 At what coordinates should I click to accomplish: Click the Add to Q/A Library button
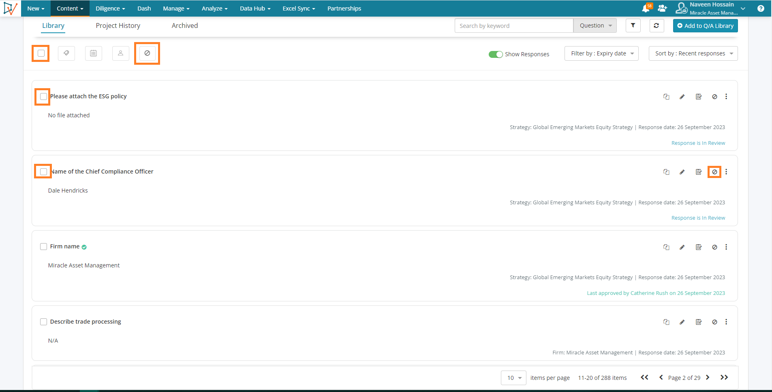[x=706, y=25]
